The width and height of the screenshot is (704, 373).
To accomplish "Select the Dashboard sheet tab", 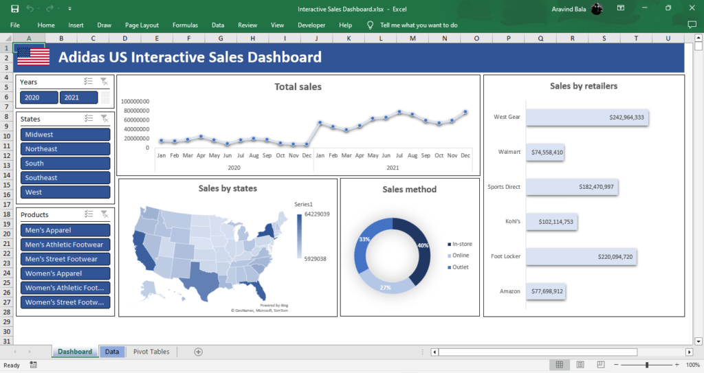I will [74, 352].
